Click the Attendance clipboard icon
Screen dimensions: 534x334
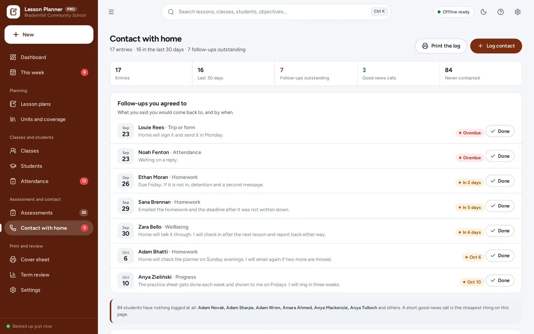(x=13, y=181)
